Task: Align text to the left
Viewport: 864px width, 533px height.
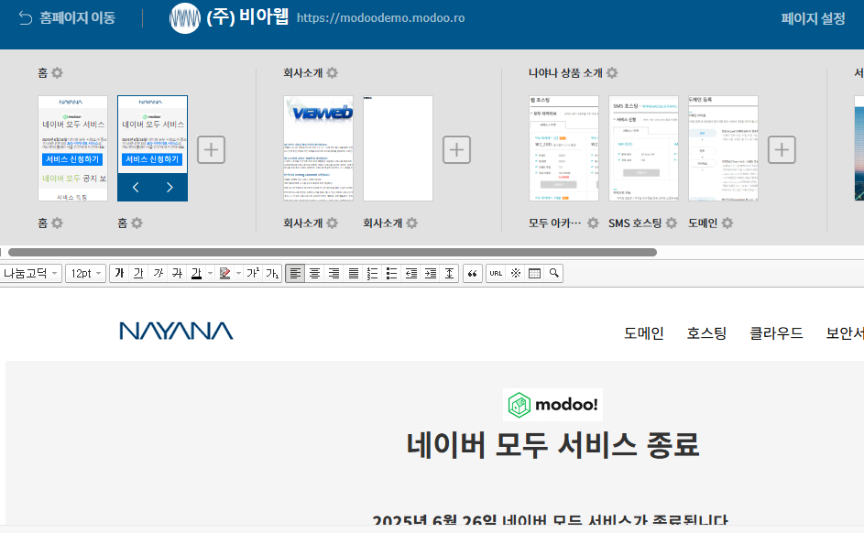Action: tap(295, 273)
